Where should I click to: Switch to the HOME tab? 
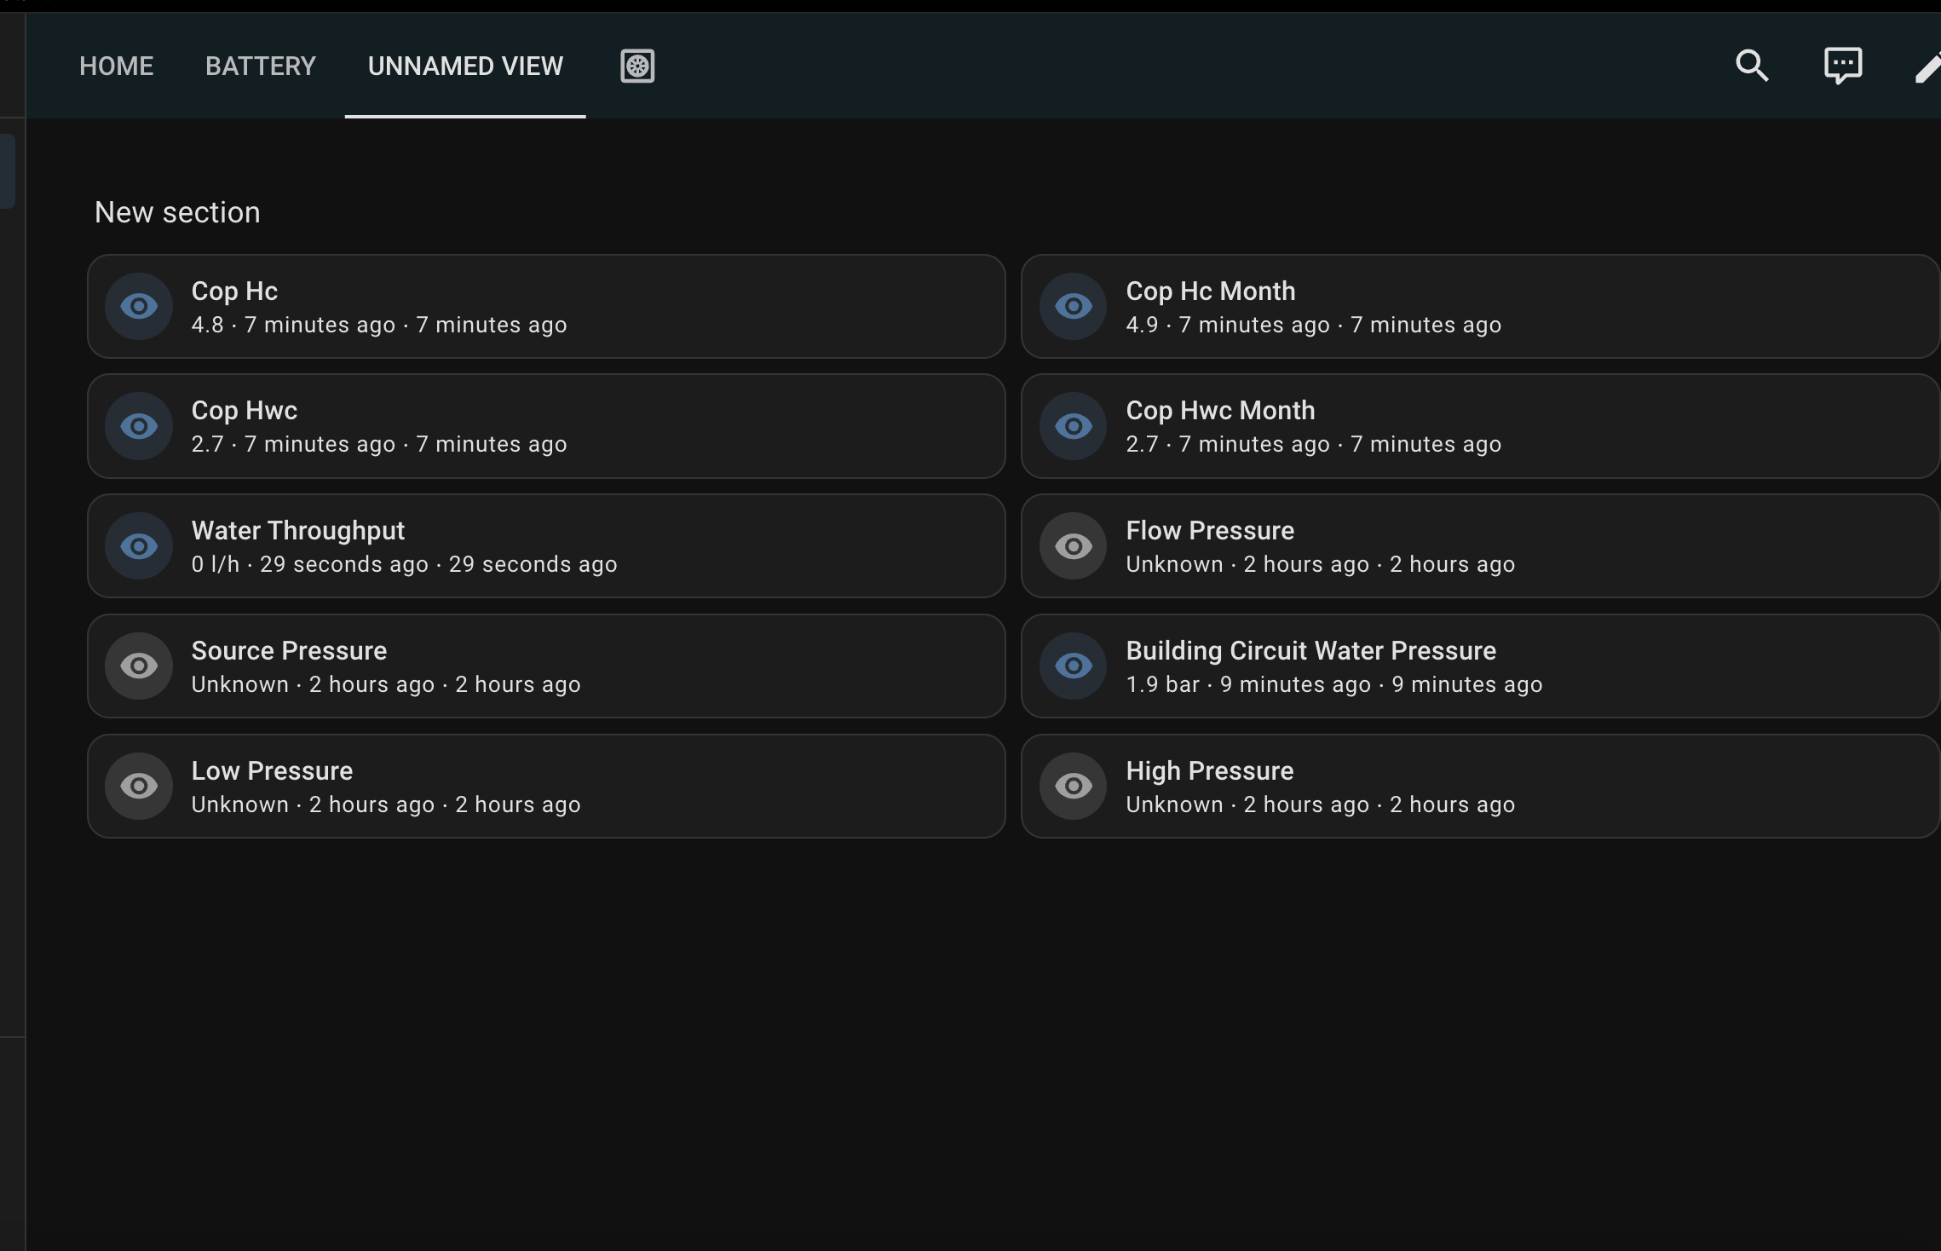point(116,66)
